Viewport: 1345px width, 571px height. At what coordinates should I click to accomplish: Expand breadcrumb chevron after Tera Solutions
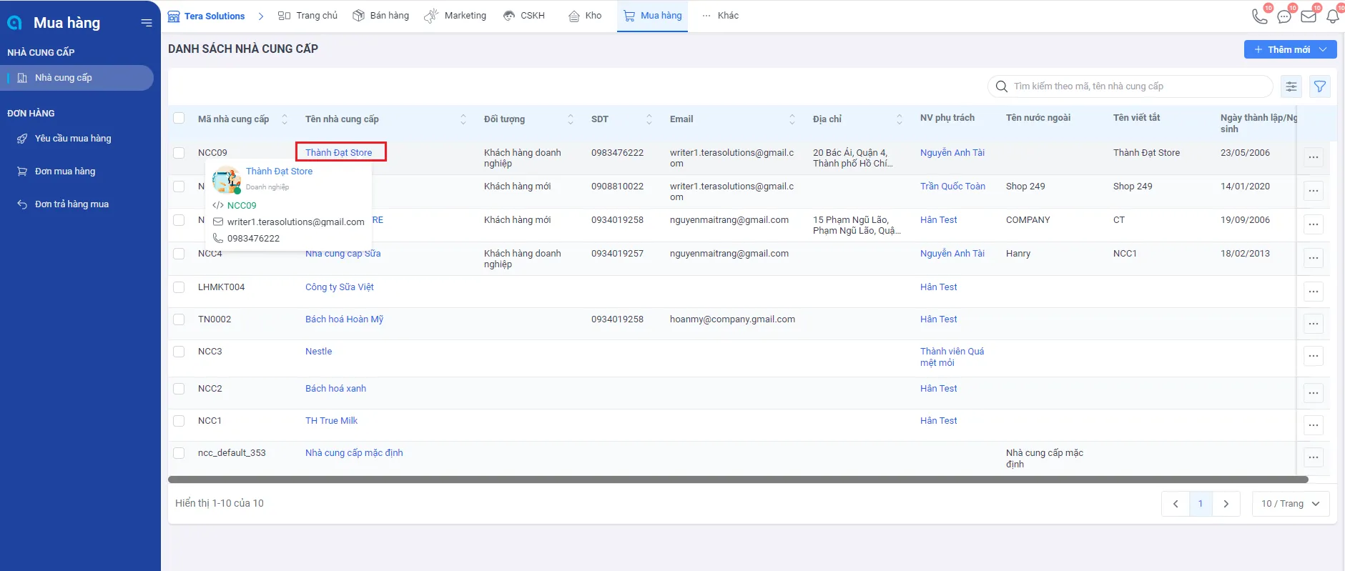pyautogui.click(x=261, y=16)
